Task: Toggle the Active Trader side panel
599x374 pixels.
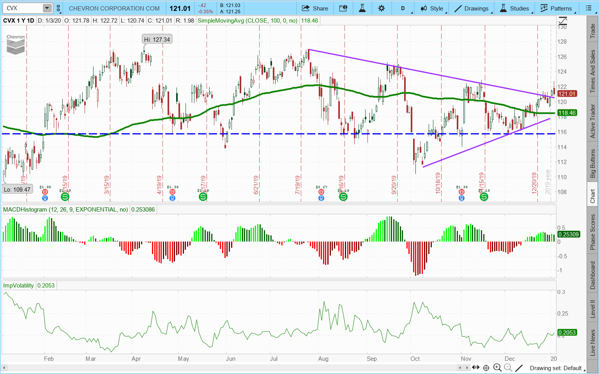Action: pyautogui.click(x=593, y=121)
